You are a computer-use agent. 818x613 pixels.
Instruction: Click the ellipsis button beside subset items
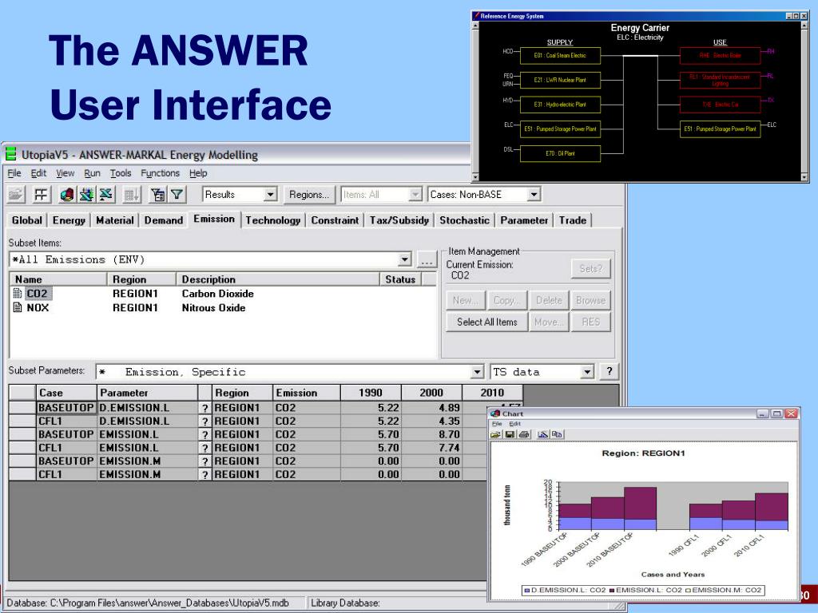pos(427,259)
